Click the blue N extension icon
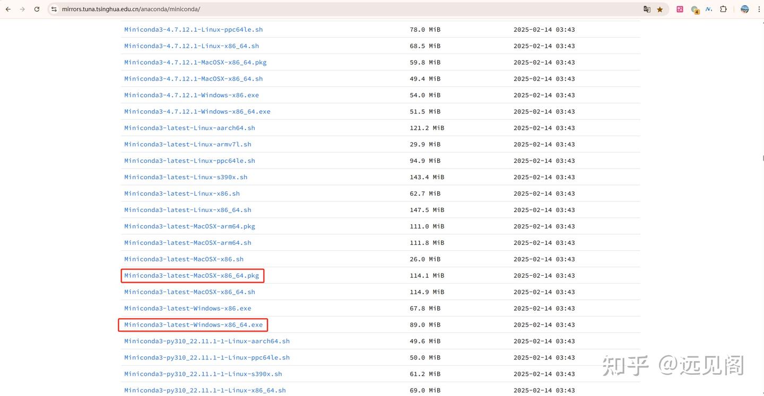Screen dimensions: 764x396 709,9
